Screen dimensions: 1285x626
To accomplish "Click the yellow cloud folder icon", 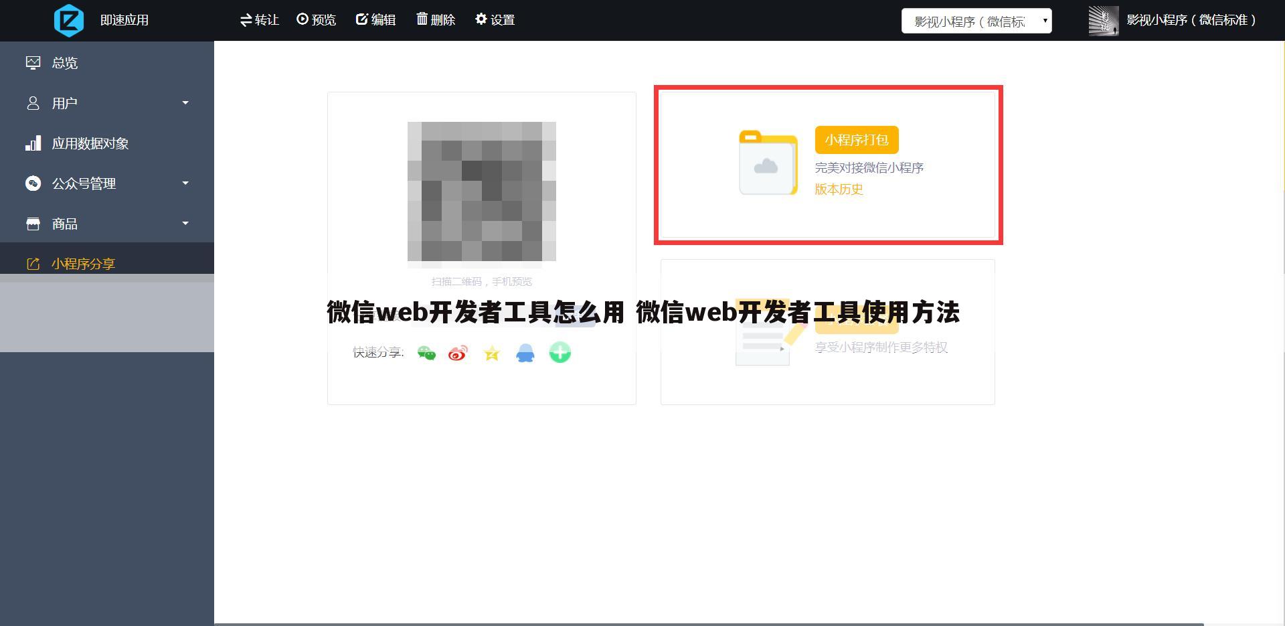I will 768,163.
